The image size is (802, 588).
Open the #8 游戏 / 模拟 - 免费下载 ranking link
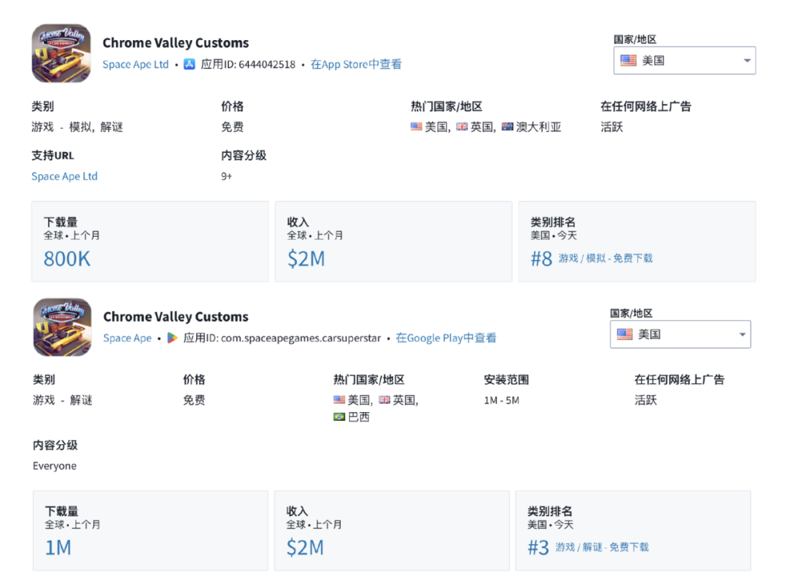tap(592, 258)
